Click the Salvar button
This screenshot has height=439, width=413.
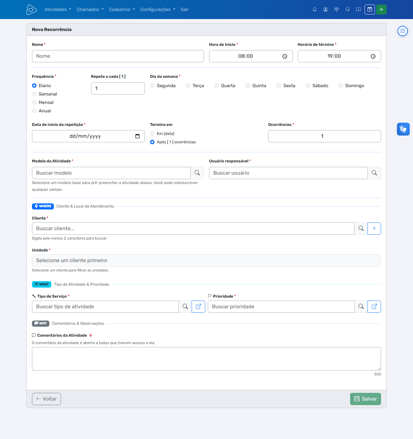366,399
